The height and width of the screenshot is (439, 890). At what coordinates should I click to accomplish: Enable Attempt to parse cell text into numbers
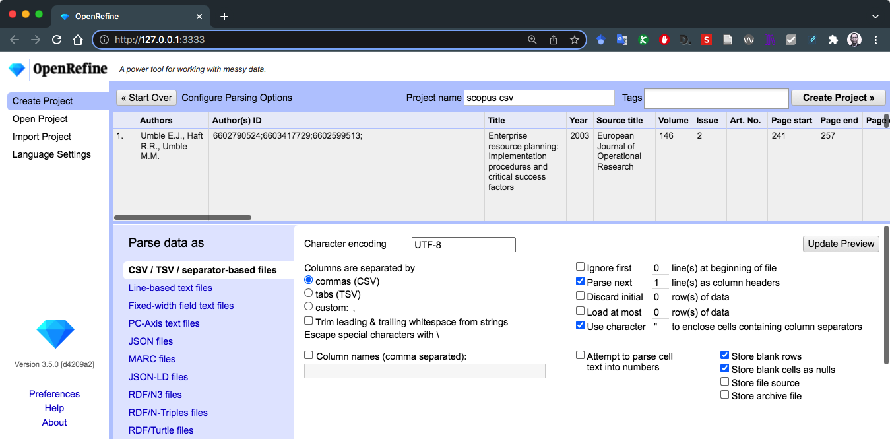580,356
